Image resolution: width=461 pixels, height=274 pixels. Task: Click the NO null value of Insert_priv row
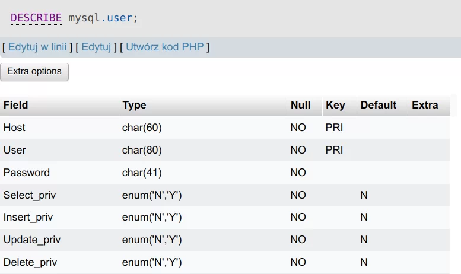pos(298,217)
